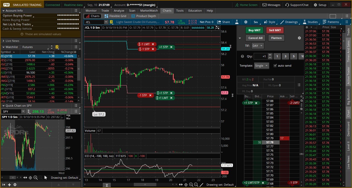
Task: Toggle the Times And Sales side panel
Action: [x=348, y=51]
